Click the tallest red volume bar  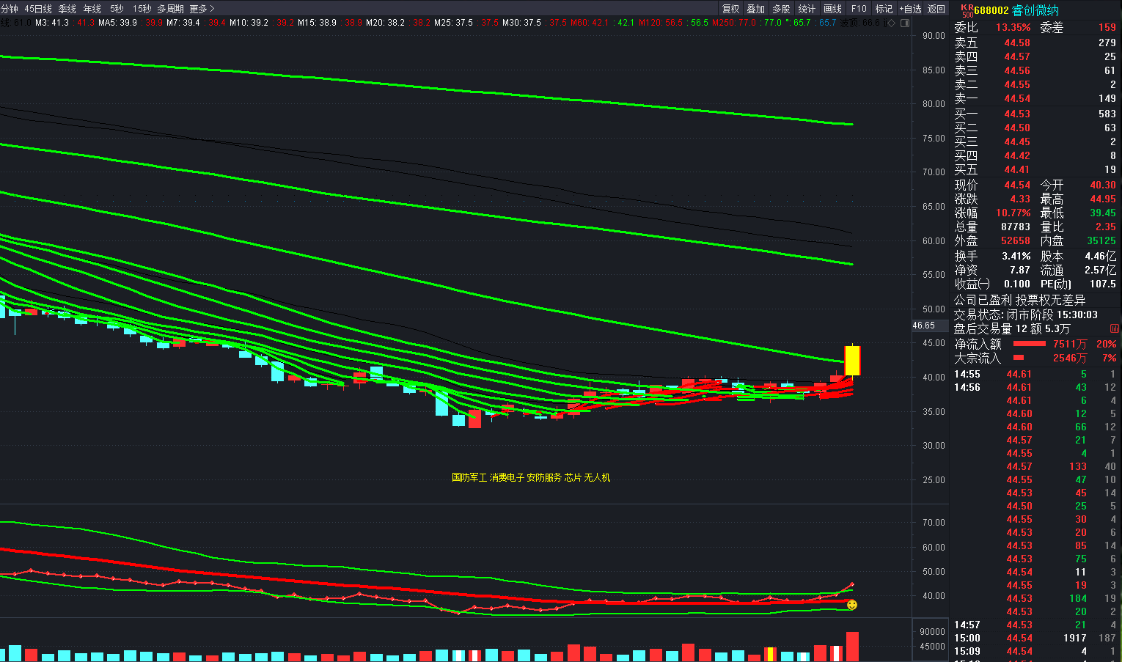click(x=852, y=647)
